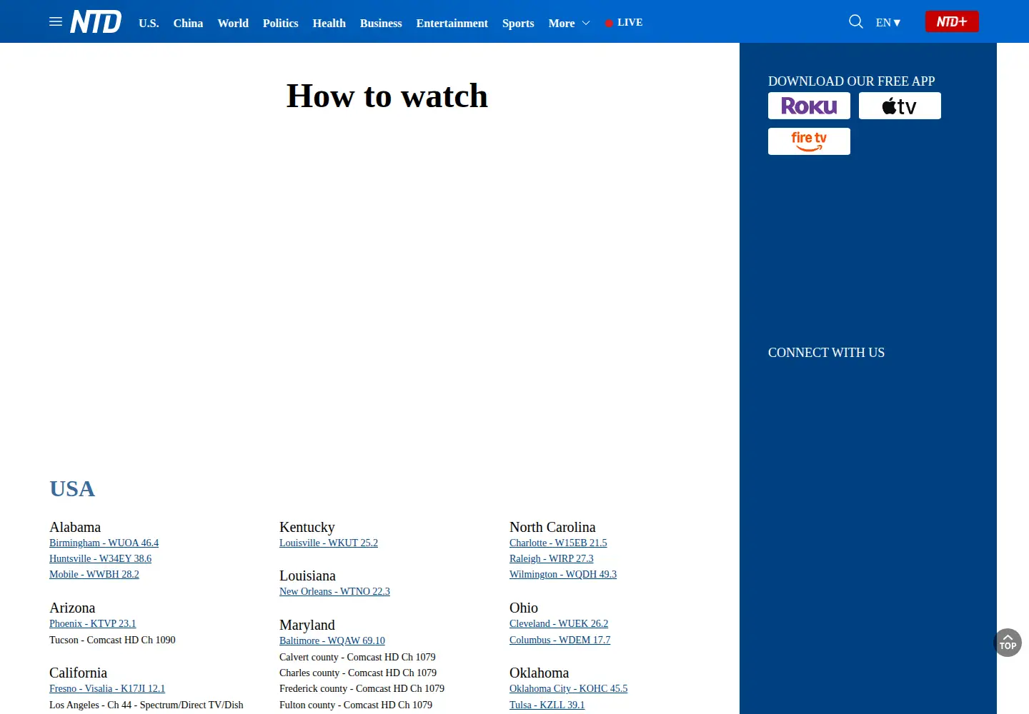Click Calvert county - Comcast HD text
The height and width of the screenshot is (714, 1029).
click(357, 658)
